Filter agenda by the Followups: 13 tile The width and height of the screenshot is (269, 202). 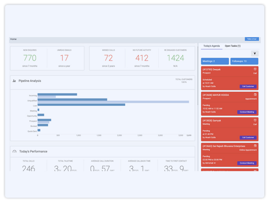(244, 61)
